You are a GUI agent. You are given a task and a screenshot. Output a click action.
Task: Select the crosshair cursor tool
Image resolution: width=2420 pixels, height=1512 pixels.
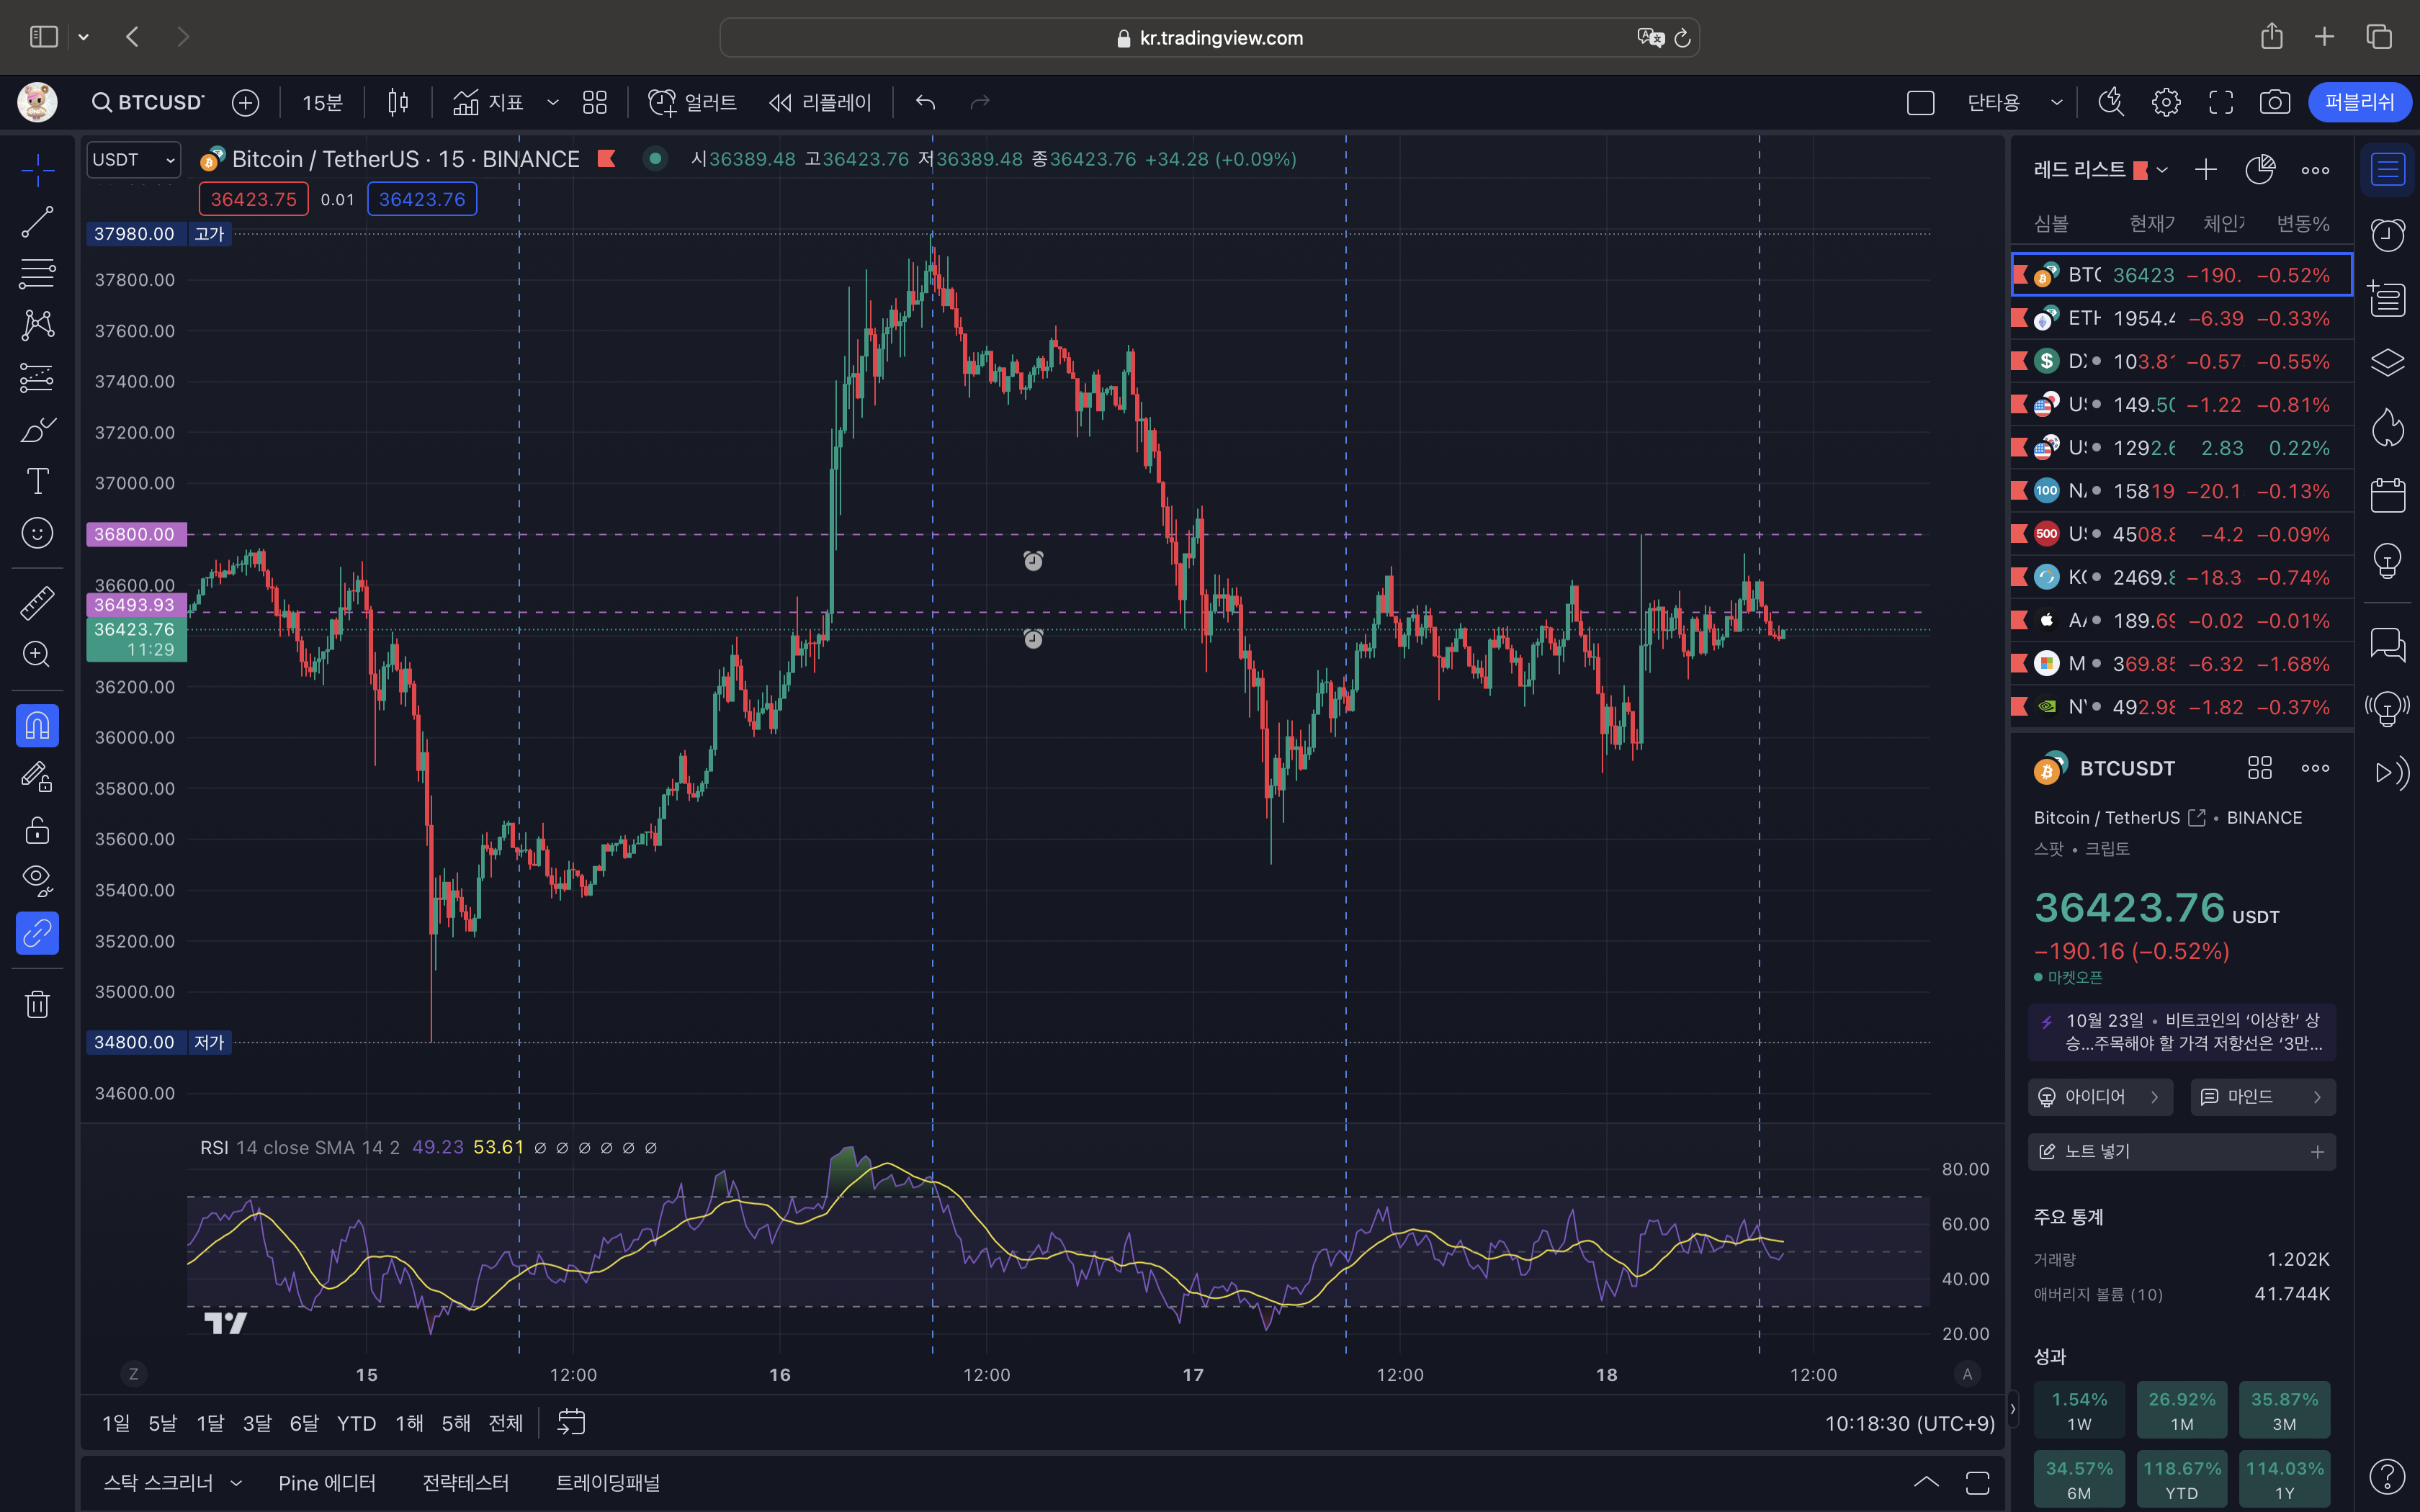tap(37, 170)
